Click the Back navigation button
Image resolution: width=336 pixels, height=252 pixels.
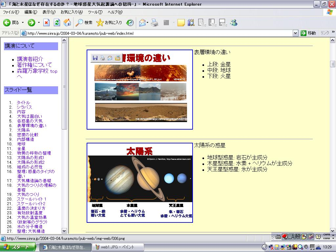[x=11, y=23]
